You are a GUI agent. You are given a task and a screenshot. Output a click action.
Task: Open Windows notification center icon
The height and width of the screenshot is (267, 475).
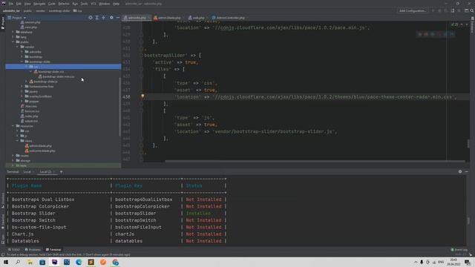click(x=468, y=262)
